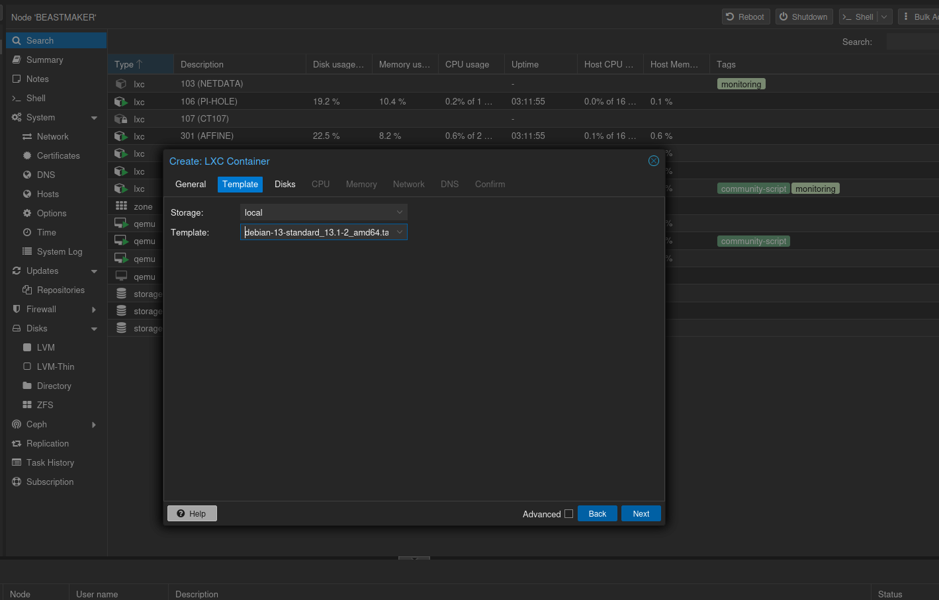Screen dimensions: 939x600
Task: Open the Storage dropdown set to local
Action: click(324, 212)
